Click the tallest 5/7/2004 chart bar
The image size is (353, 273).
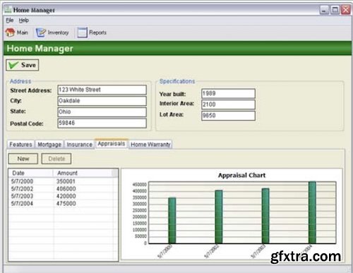pyautogui.click(x=312, y=212)
